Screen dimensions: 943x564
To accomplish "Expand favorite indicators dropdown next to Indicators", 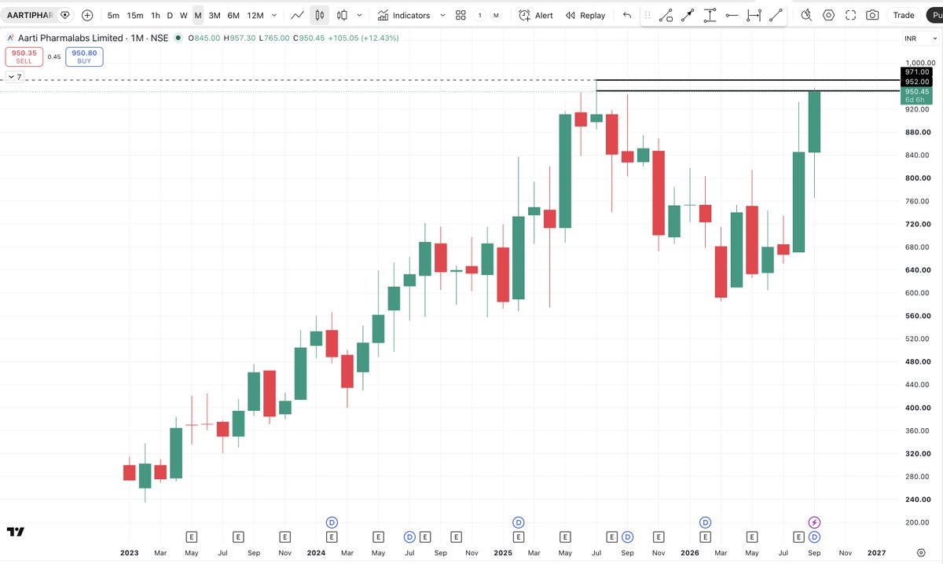I will click(442, 15).
